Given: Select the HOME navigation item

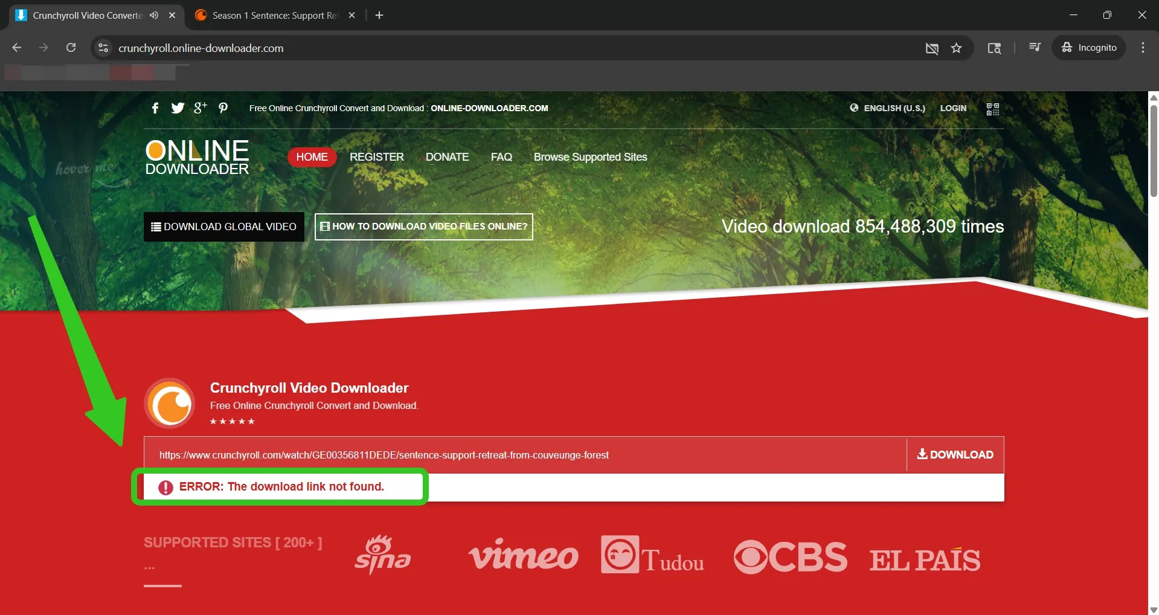Looking at the screenshot, I should tap(312, 157).
